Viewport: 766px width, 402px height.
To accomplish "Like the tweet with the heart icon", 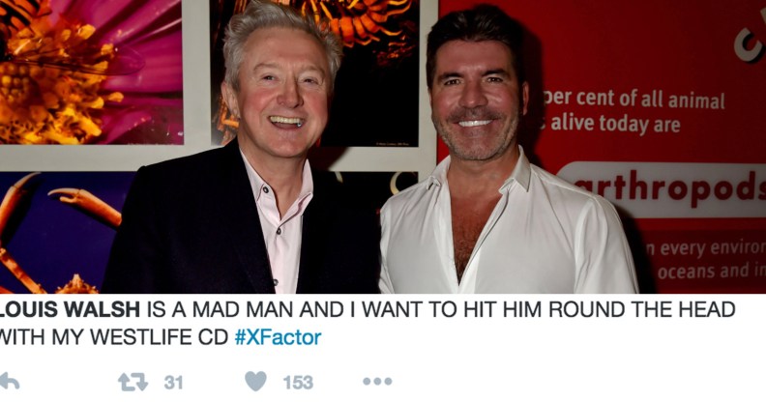I will coord(255,381).
